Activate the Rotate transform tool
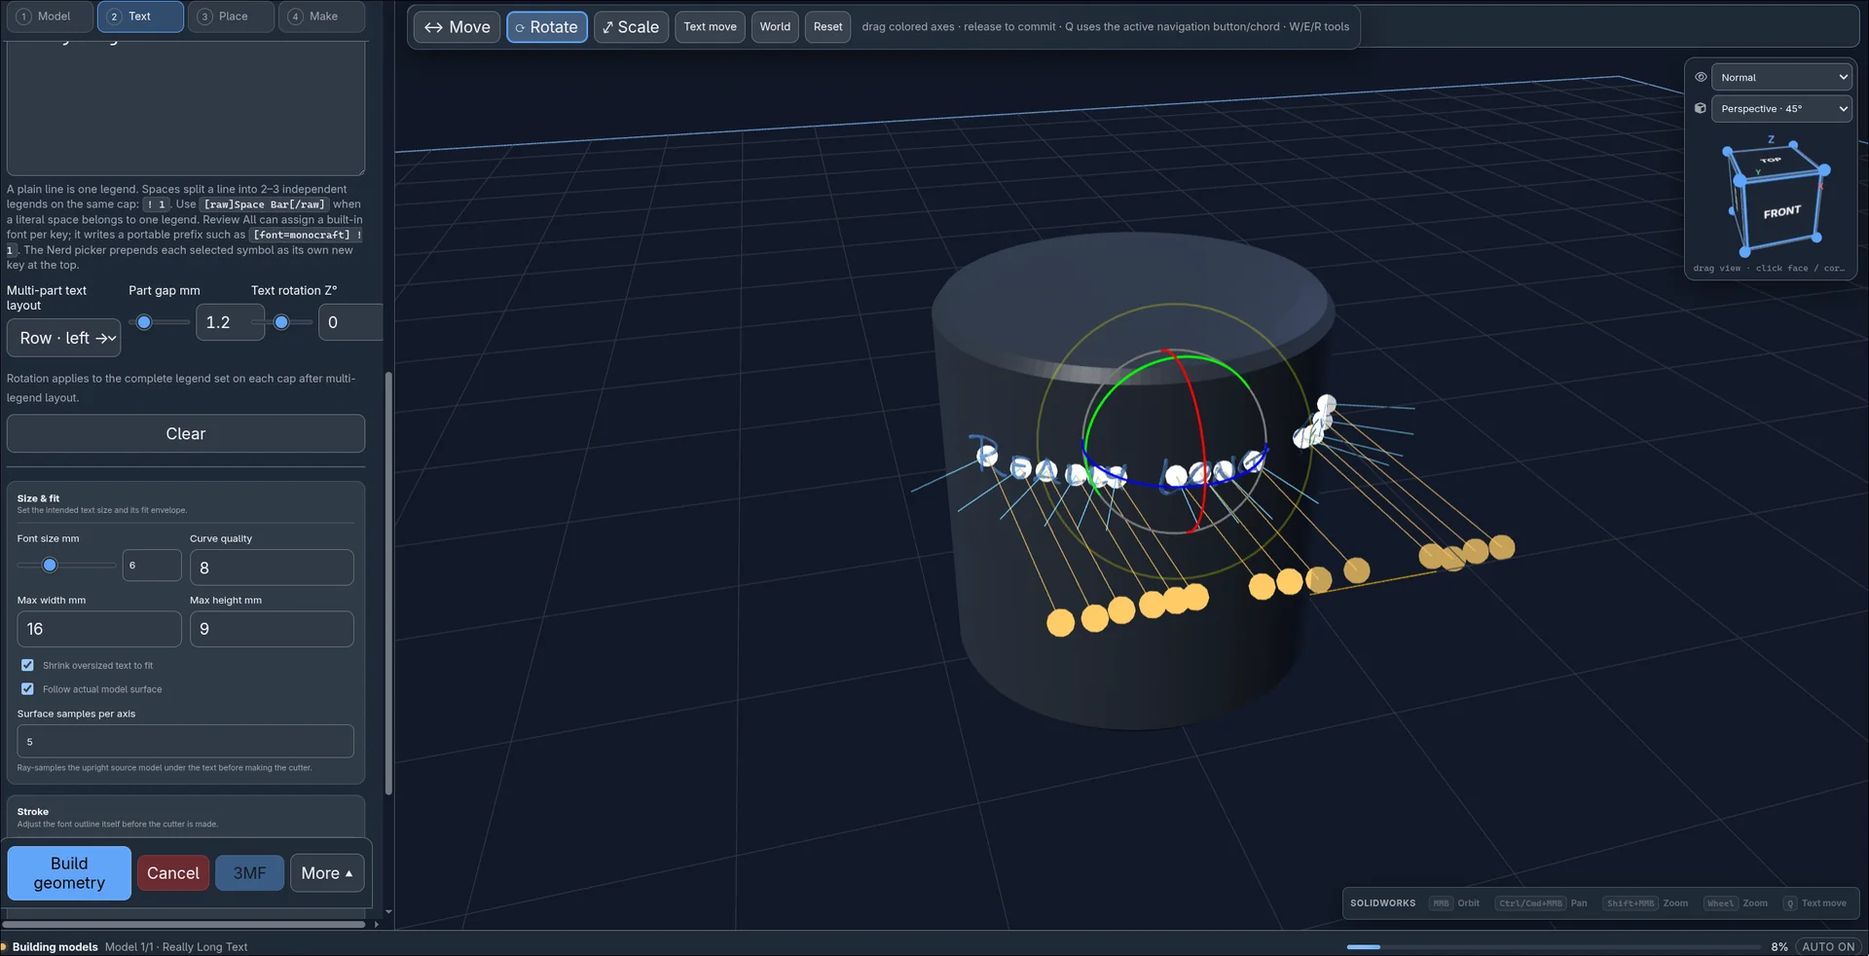This screenshot has height=956, width=1869. tap(546, 27)
